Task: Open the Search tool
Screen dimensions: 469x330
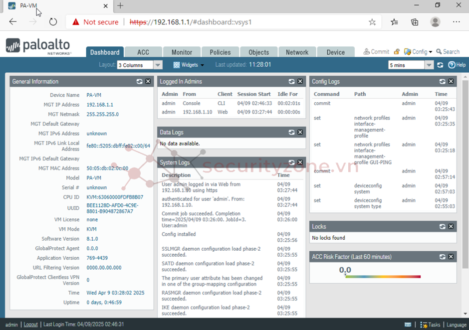Action: [x=448, y=52]
